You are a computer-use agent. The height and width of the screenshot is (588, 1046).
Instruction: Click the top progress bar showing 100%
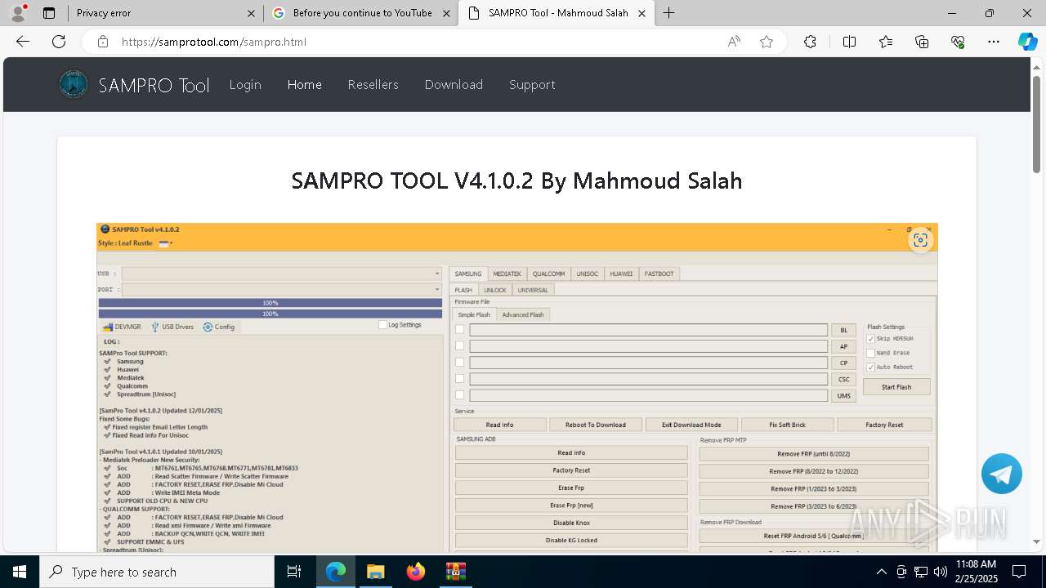click(x=270, y=303)
